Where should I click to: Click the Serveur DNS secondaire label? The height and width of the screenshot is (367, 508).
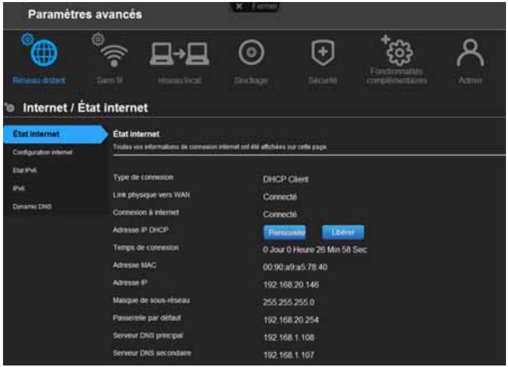click(x=152, y=353)
